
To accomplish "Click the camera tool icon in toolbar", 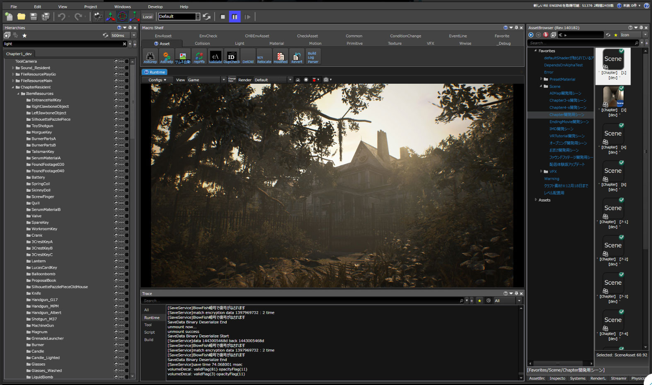I will 98,17.
